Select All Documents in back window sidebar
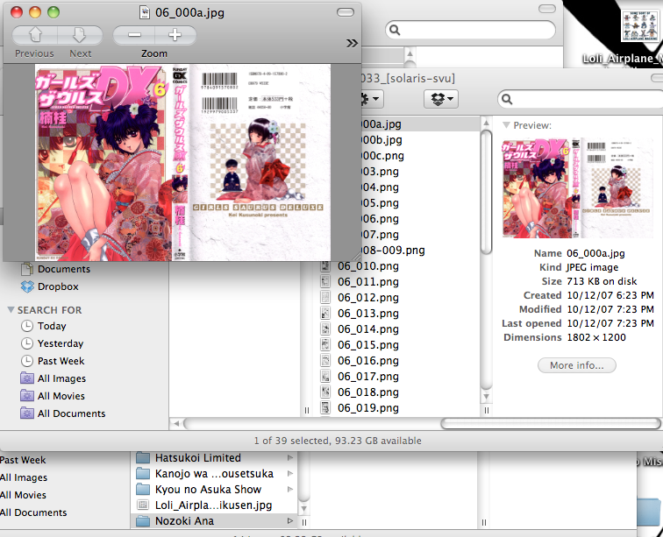 33,512
